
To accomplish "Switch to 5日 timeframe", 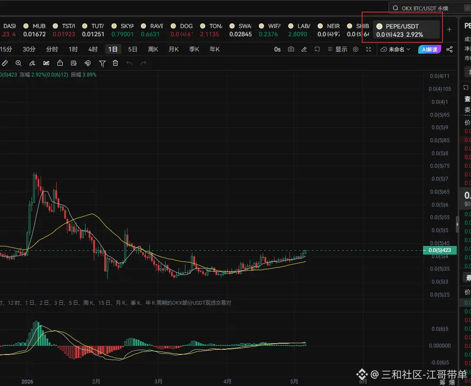I will pyautogui.click(x=133, y=49).
